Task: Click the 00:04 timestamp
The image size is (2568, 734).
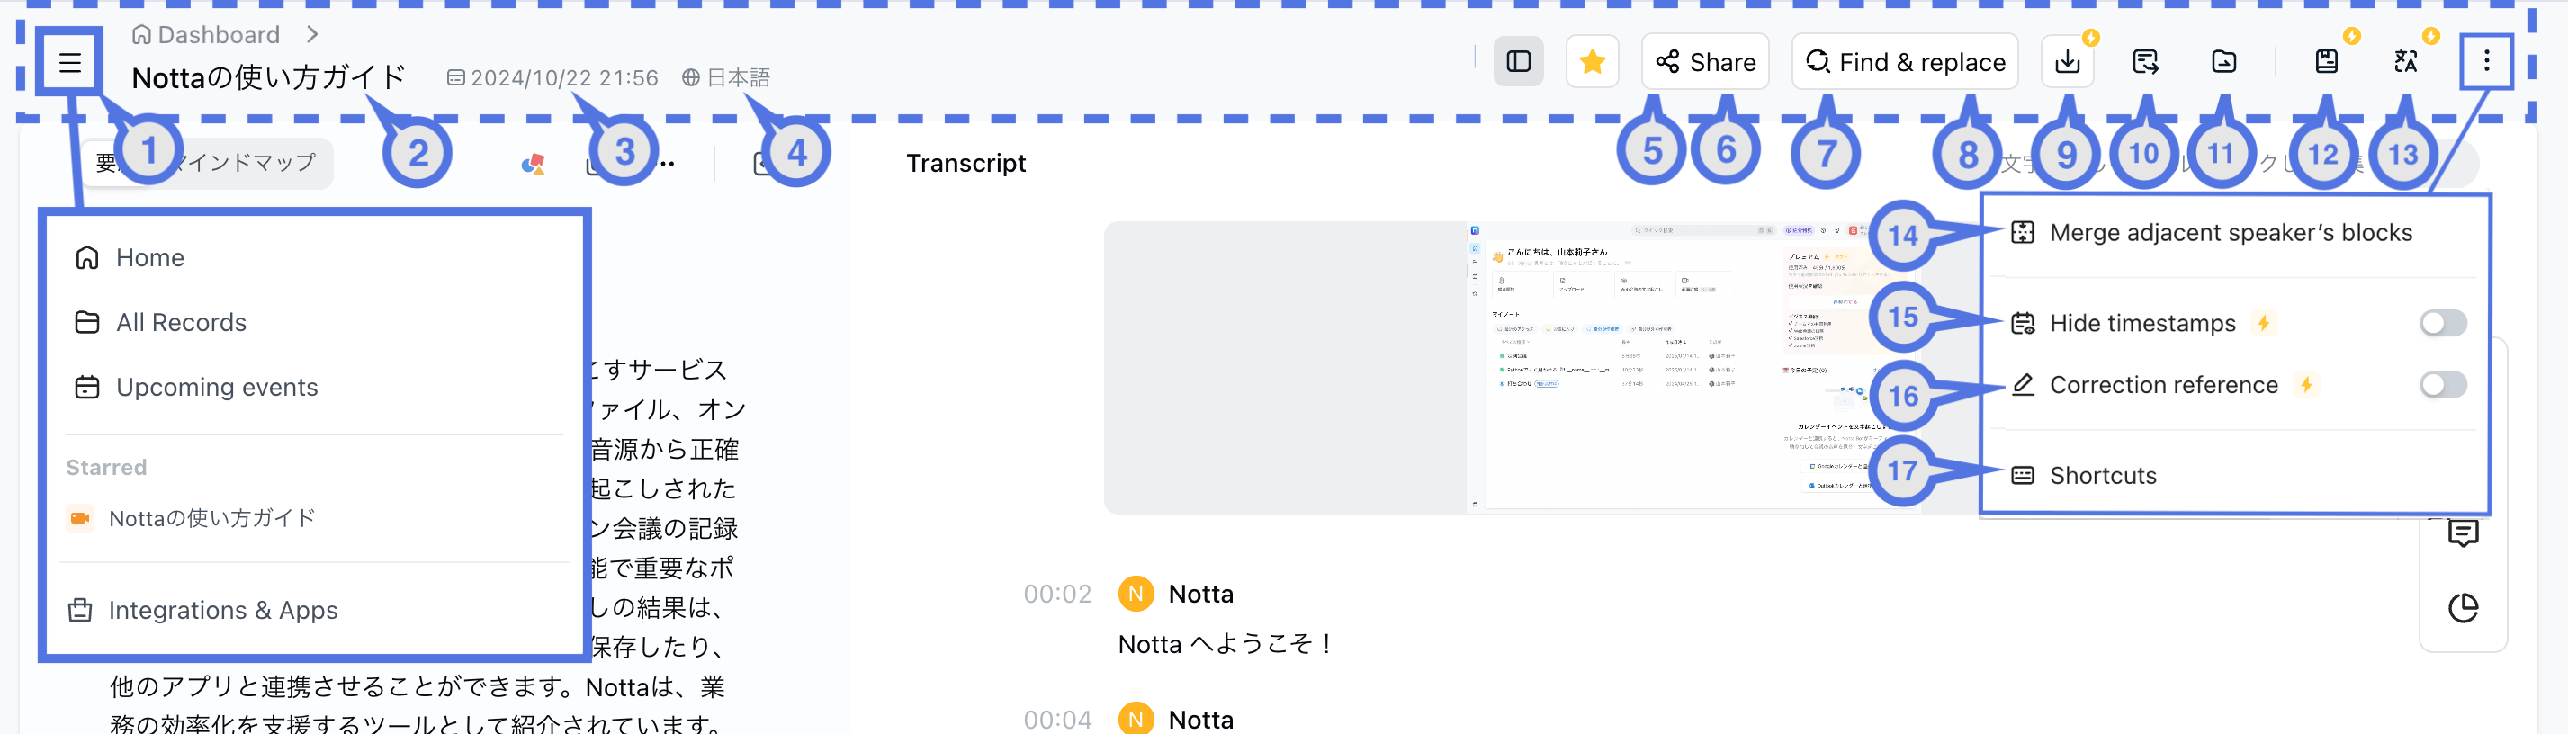Action: [x=1056, y=719]
